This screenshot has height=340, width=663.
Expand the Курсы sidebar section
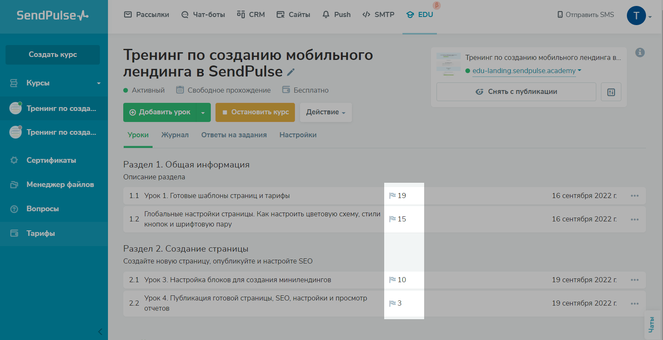pos(99,83)
